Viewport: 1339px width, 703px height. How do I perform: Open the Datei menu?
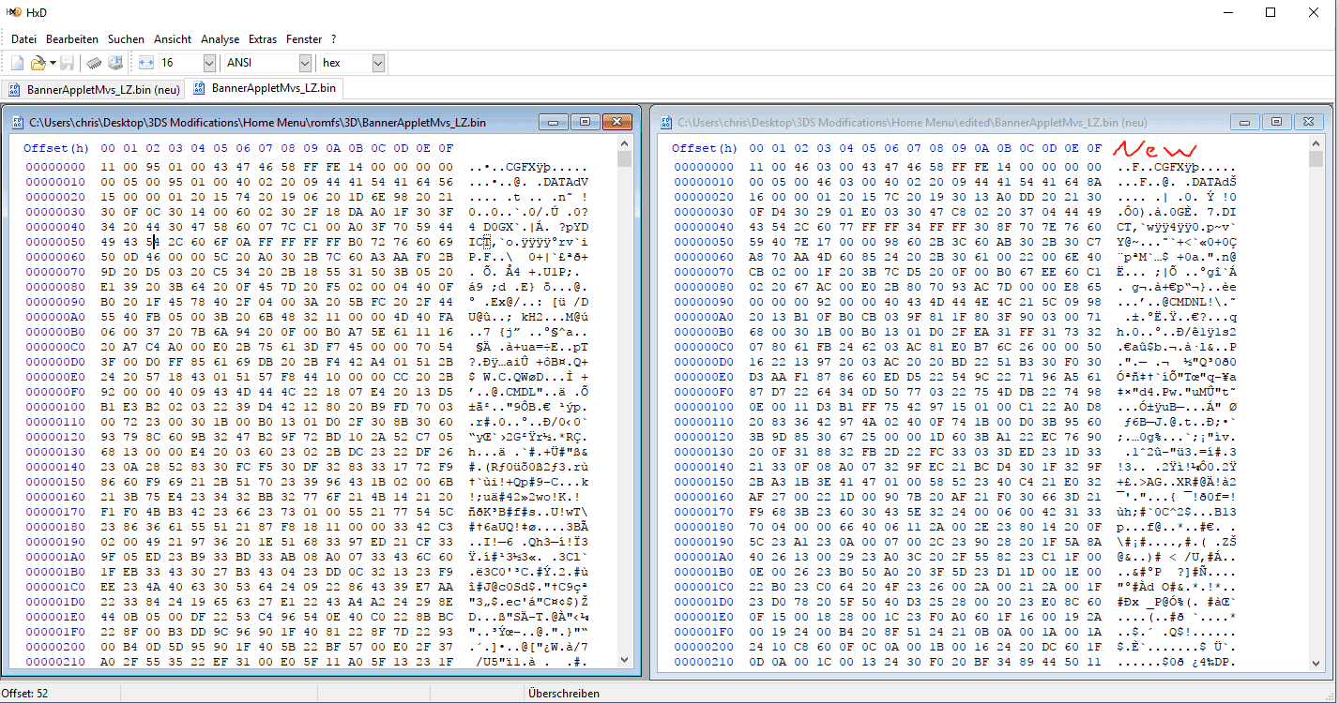(23, 39)
